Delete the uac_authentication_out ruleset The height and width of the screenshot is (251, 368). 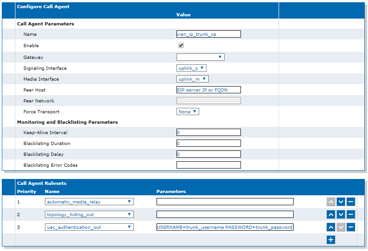pyautogui.click(x=351, y=227)
